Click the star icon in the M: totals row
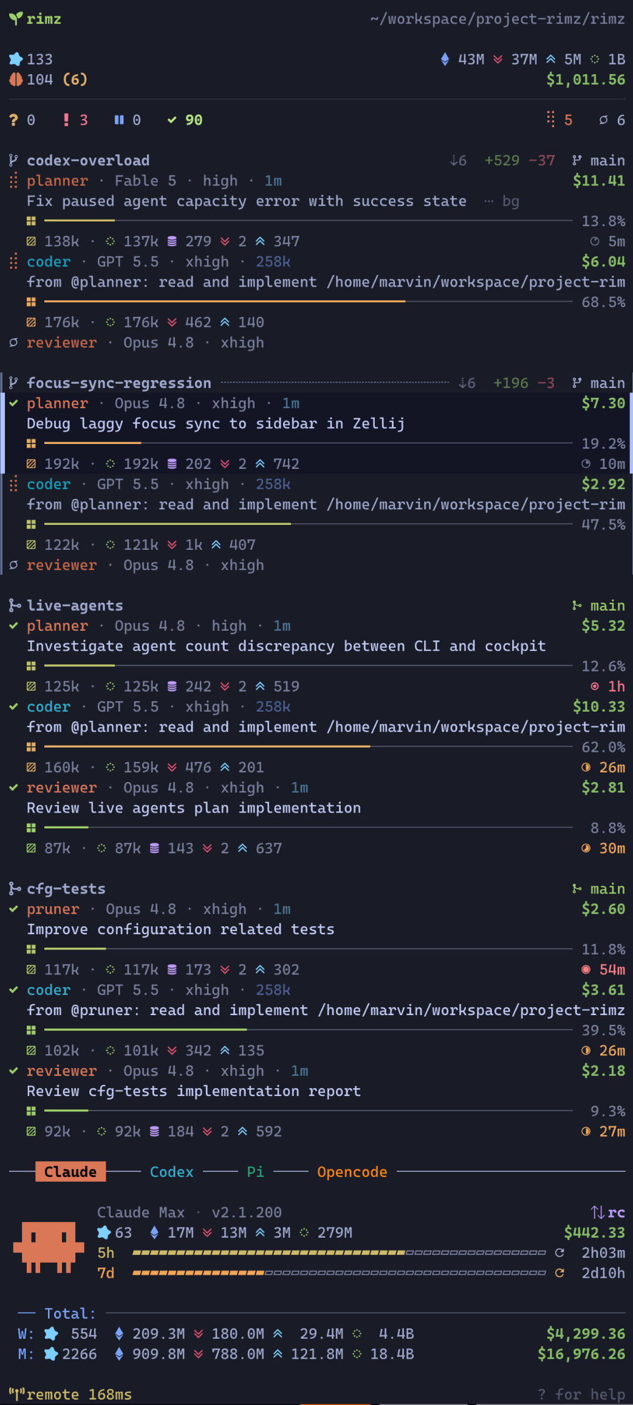 tap(51, 1354)
